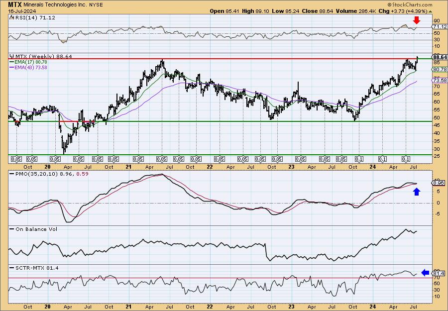Click the red 8.59 PMO signal value
The width and height of the screenshot is (448, 311).
click(x=82, y=173)
